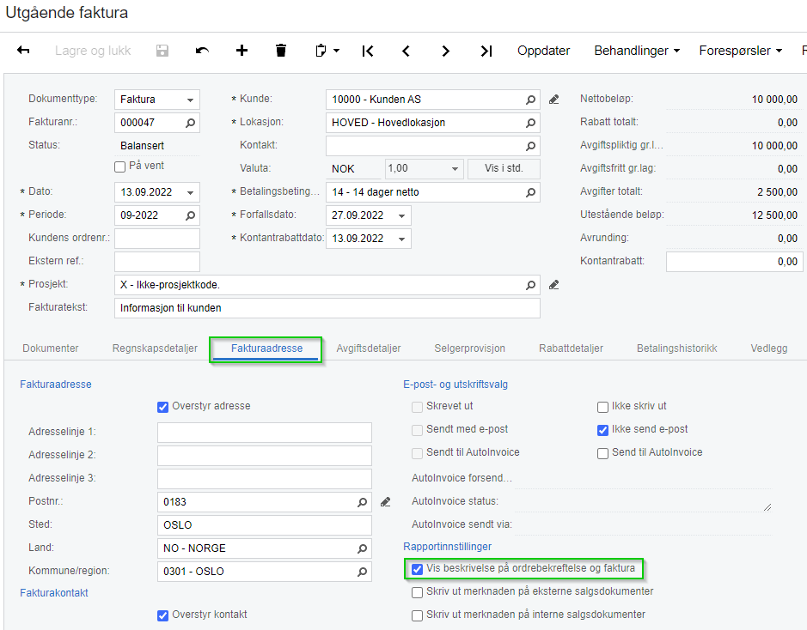Open the Dokumenttype dropdown
Viewport: 807px width, 630px height.
click(191, 100)
